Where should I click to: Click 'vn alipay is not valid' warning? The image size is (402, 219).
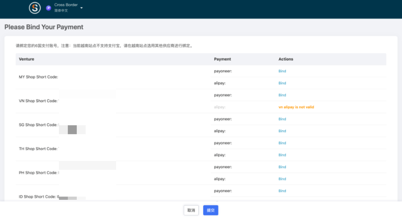point(296,107)
